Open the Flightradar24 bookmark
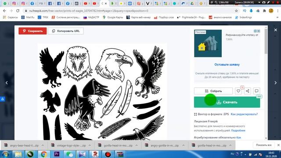281x158 pixels. point(191,18)
